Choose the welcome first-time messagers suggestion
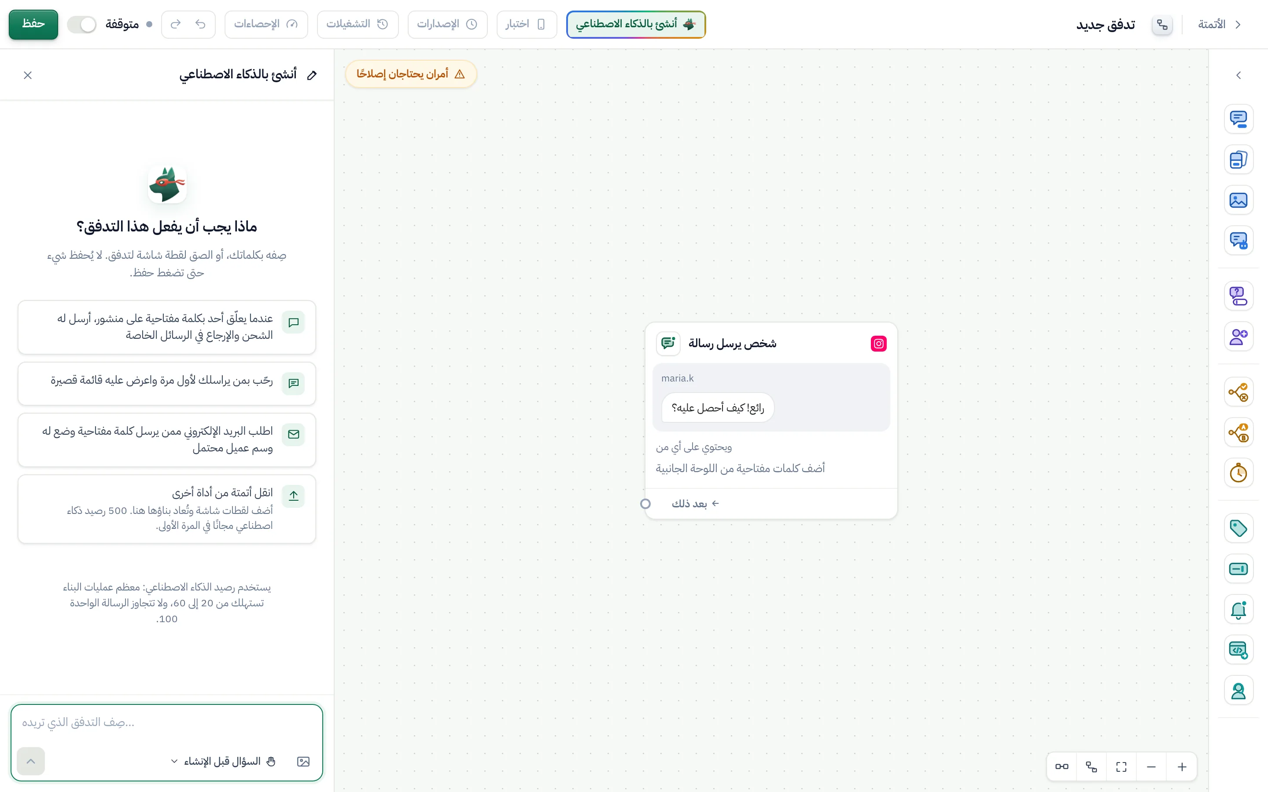 [166, 383]
